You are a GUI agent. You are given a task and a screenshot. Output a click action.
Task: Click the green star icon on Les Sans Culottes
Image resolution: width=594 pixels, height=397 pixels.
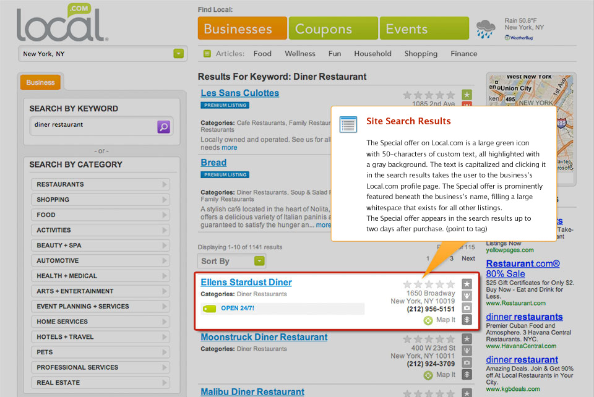(x=467, y=95)
